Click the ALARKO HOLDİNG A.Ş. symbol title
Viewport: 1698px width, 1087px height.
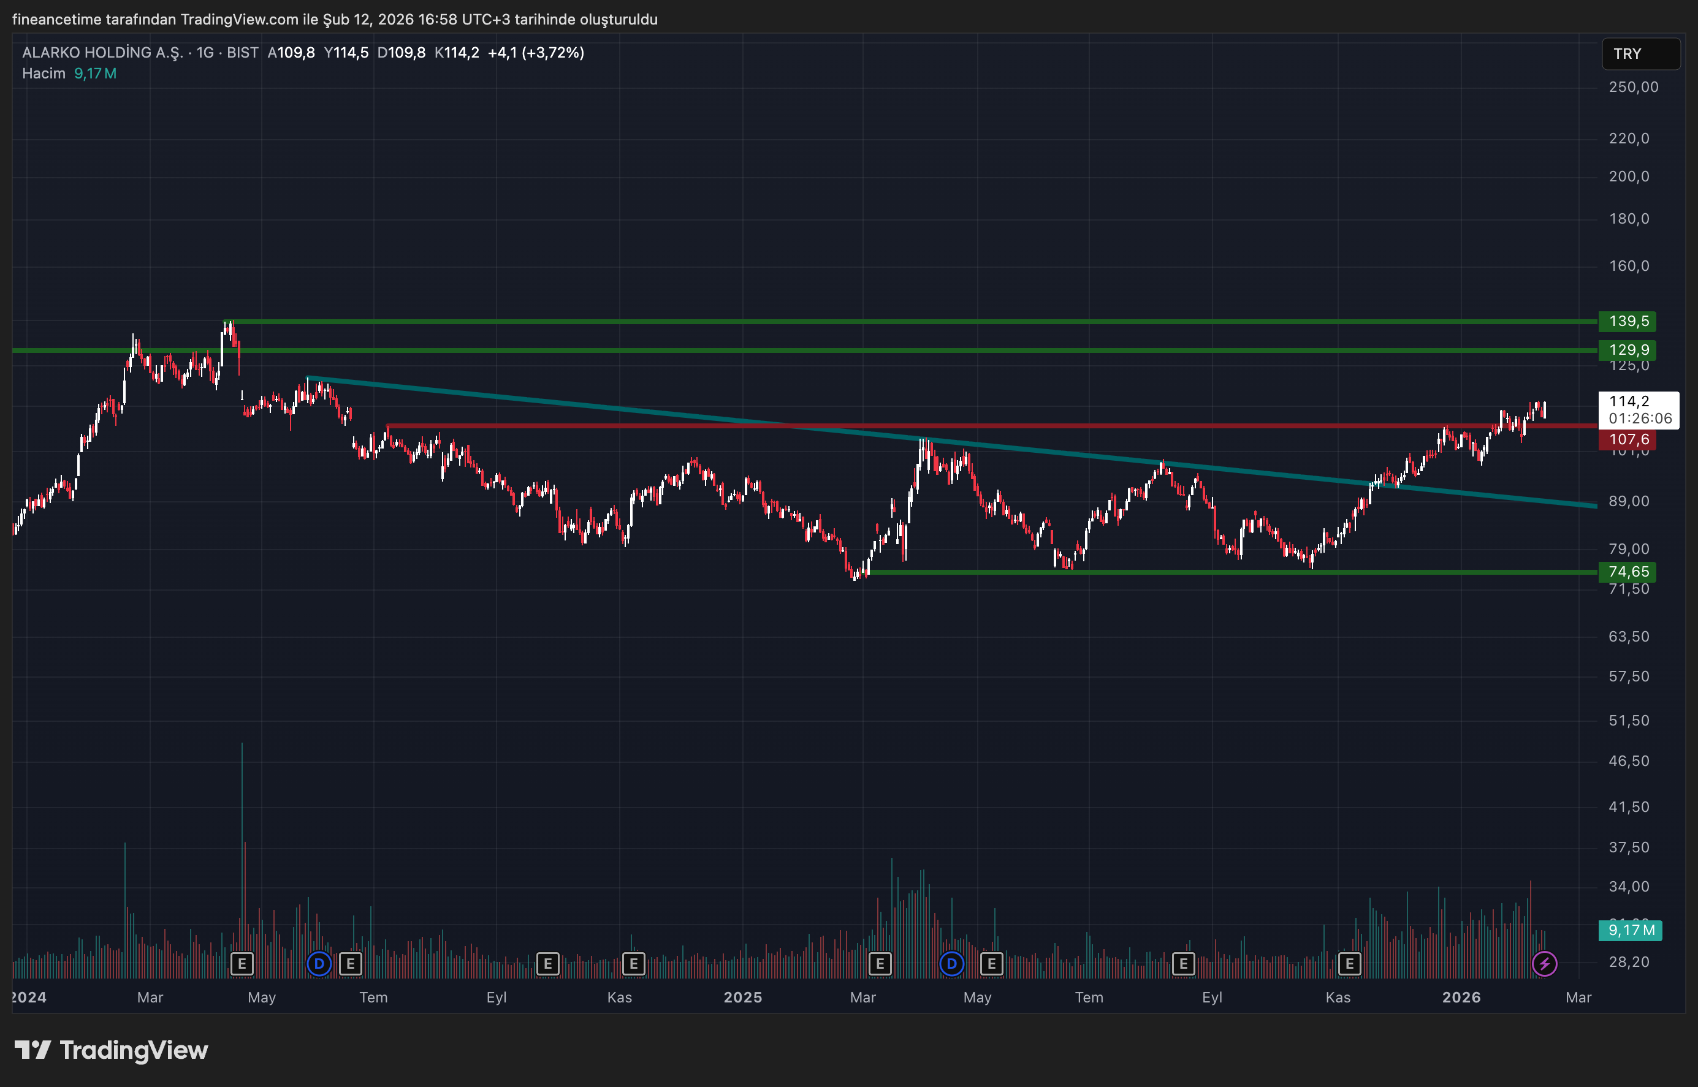(102, 52)
